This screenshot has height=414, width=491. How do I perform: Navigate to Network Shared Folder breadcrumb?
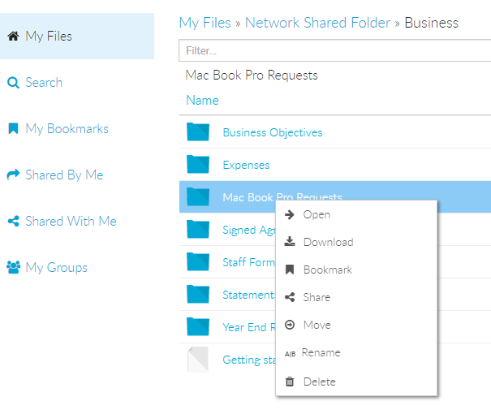pyautogui.click(x=317, y=23)
